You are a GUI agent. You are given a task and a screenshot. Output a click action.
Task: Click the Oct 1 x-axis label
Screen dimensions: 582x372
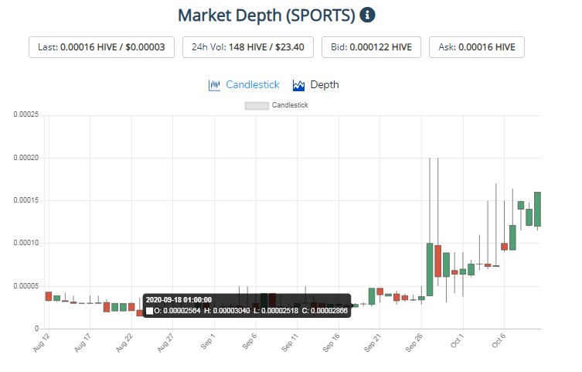[x=457, y=340]
